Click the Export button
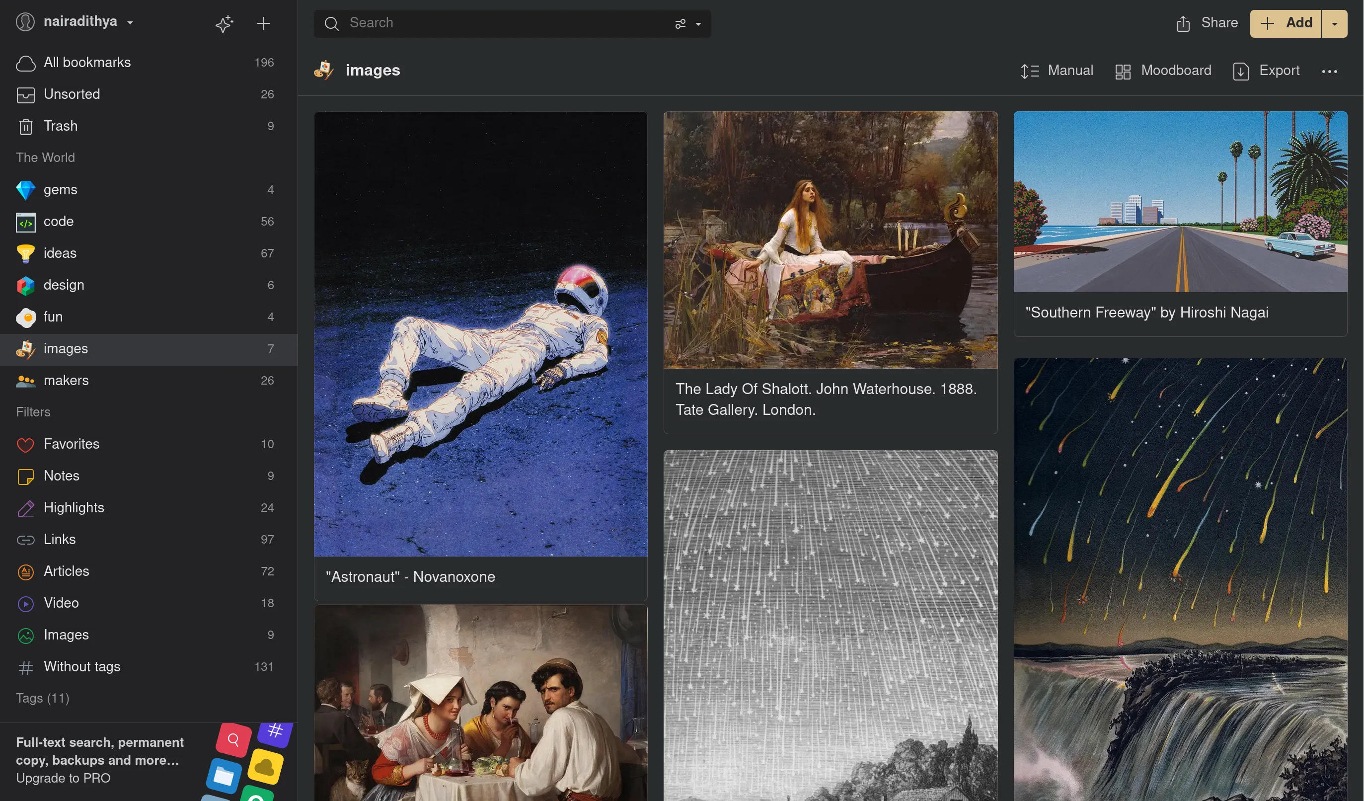Image resolution: width=1364 pixels, height=801 pixels. [1266, 71]
